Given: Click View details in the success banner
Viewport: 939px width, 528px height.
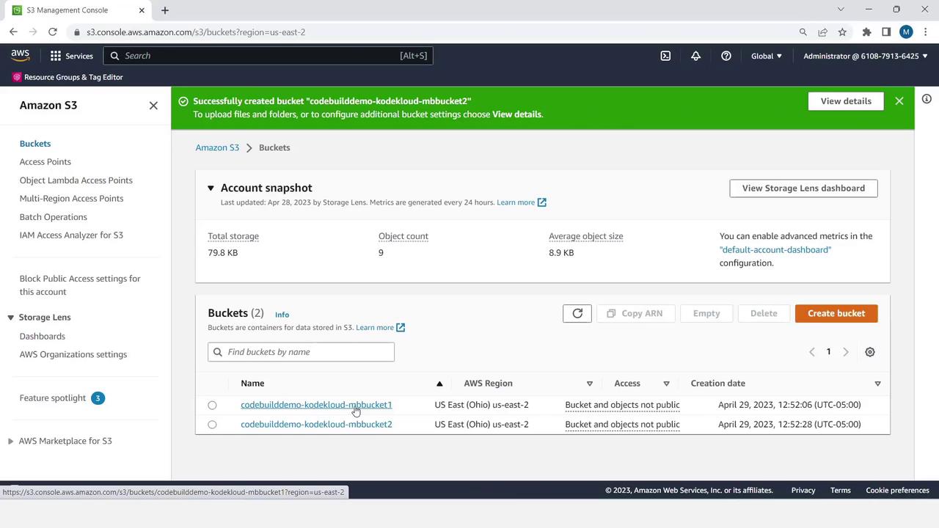Looking at the screenshot, I should [x=846, y=101].
